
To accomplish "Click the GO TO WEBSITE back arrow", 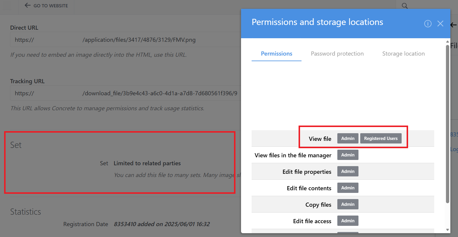I will pyautogui.click(x=28, y=5).
